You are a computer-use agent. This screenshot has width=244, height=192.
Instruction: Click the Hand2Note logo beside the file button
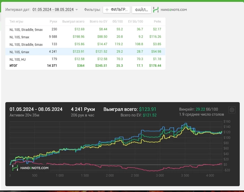pos(170,10)
